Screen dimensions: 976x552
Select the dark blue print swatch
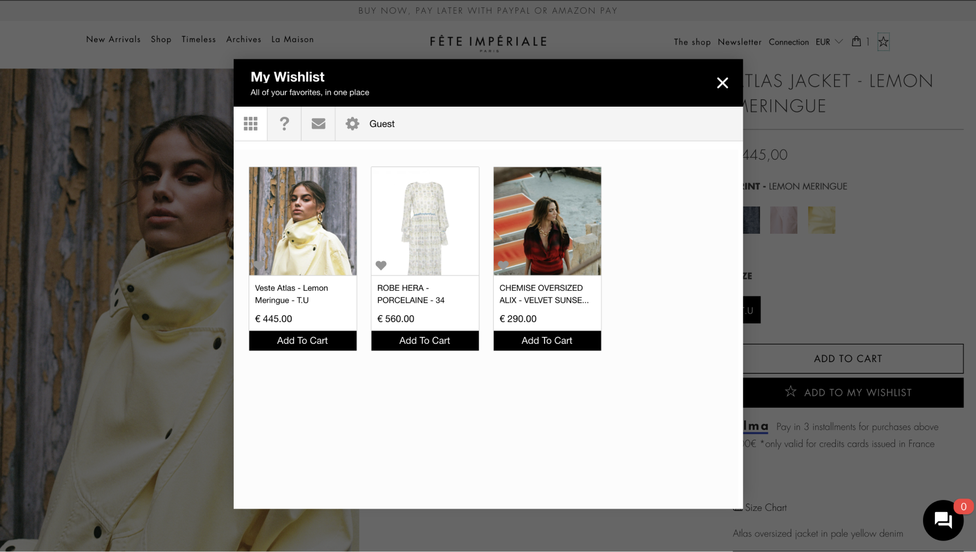(751, 220)
